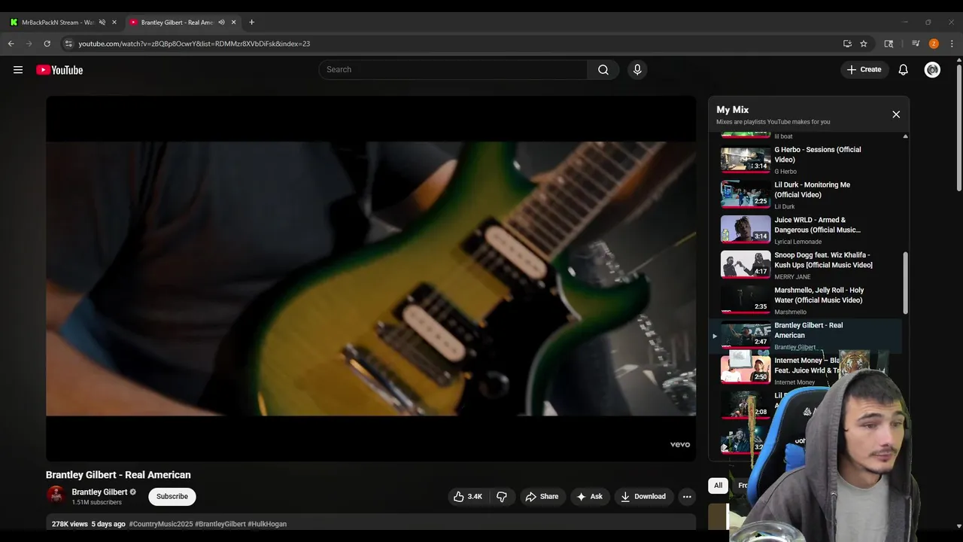
Task: Go back in browser
Action: pos(11,44)
